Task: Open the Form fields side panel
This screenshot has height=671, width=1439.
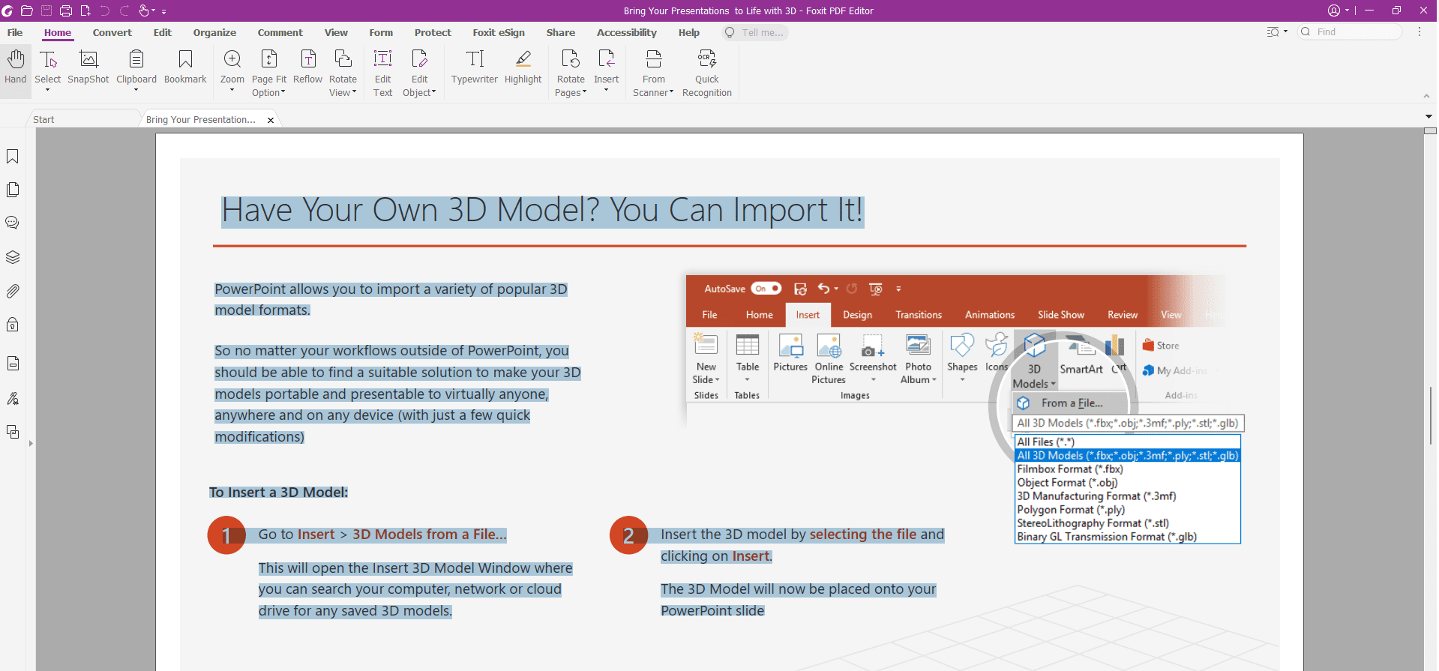Action: (x=13, y=364)
